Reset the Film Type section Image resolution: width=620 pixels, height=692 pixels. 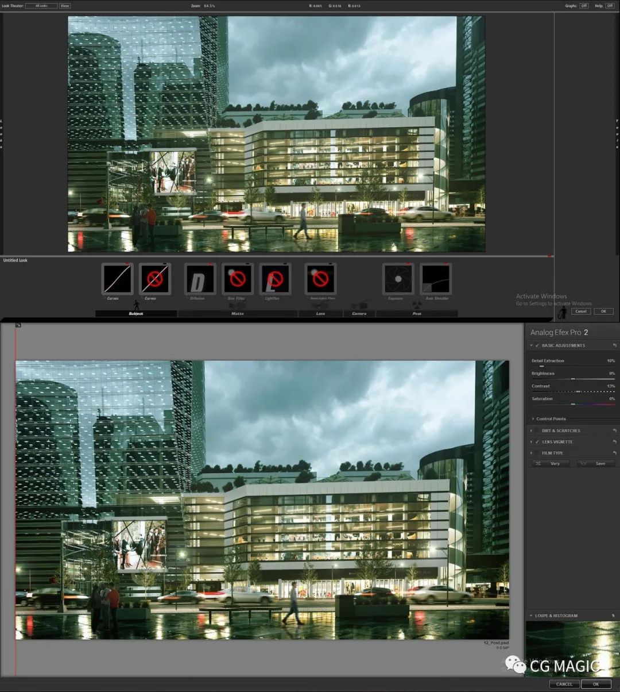pyautogui.click(x=614, y=453)
